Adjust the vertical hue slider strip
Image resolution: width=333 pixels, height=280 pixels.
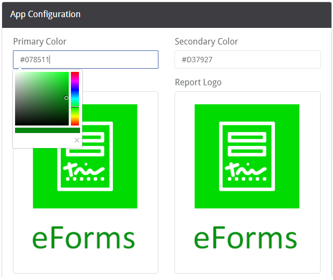coord(75,99)
